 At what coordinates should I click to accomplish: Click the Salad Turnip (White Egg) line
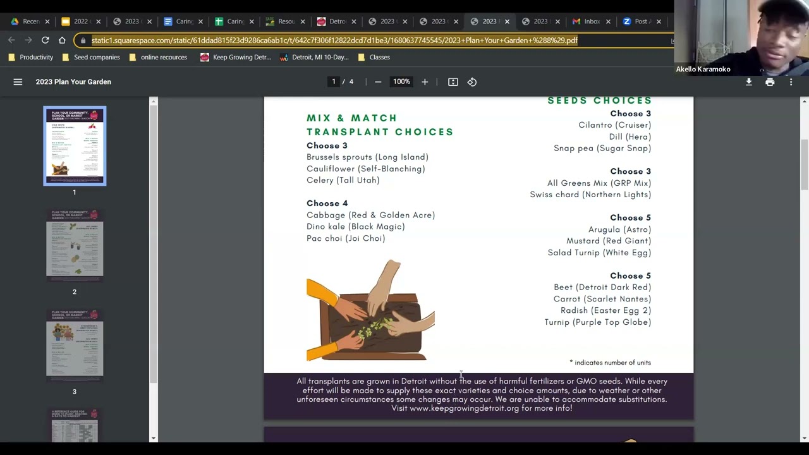click(x=599, y=253)
